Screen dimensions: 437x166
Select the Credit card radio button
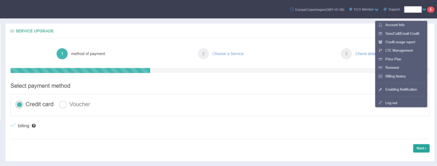coord(19,105)
